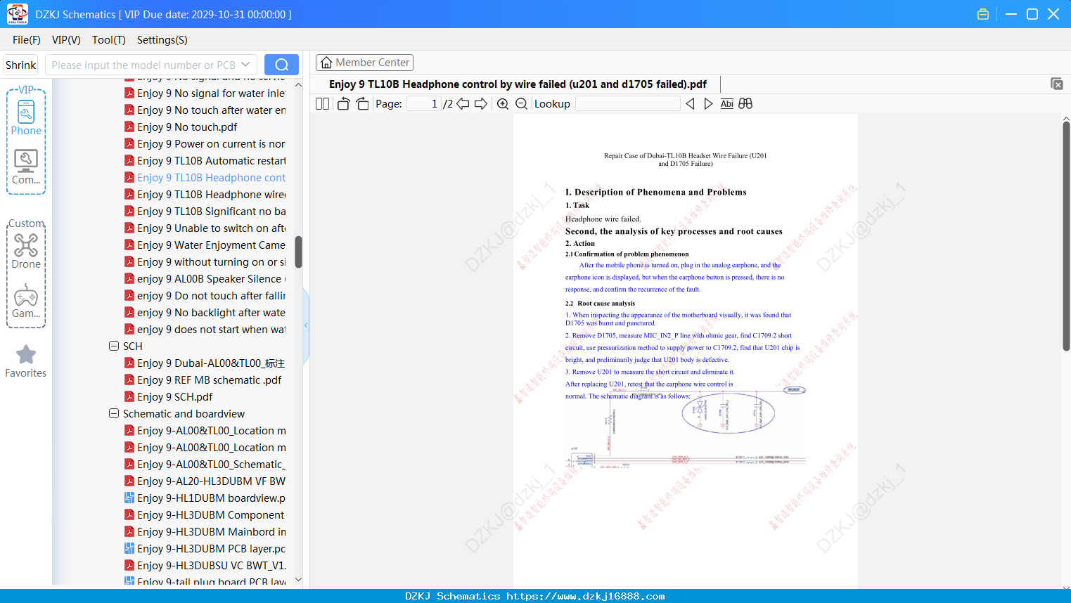The width and height of the screenshot is (1071, 603).
Task: Visit the dzkj16888.com link in the status bar
Action: 586,596
